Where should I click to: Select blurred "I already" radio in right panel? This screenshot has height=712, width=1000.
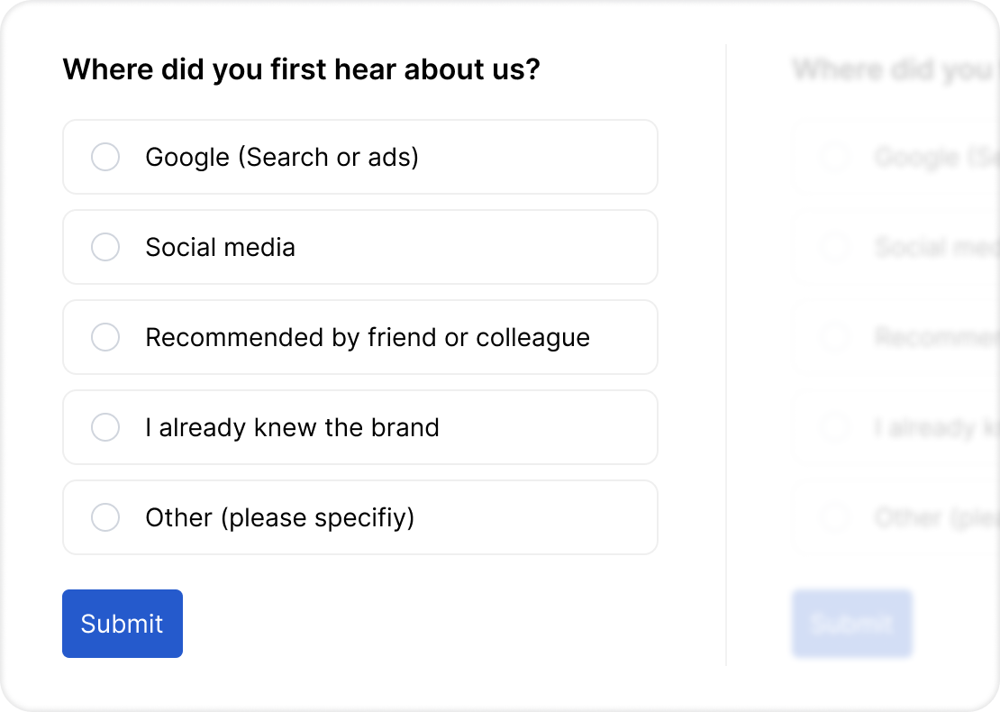(x=835, y=427)
